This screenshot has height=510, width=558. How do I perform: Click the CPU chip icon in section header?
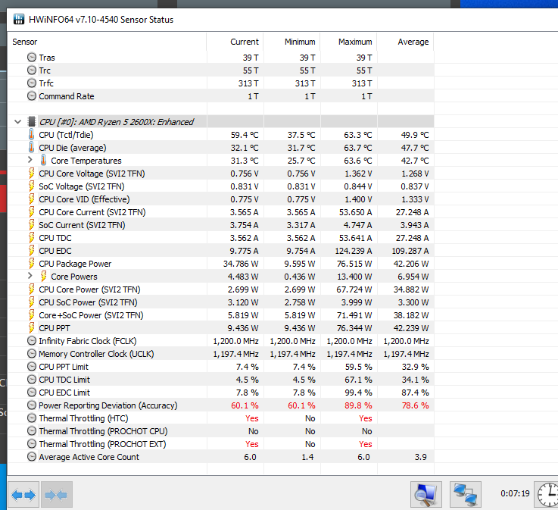coord(32,122)
